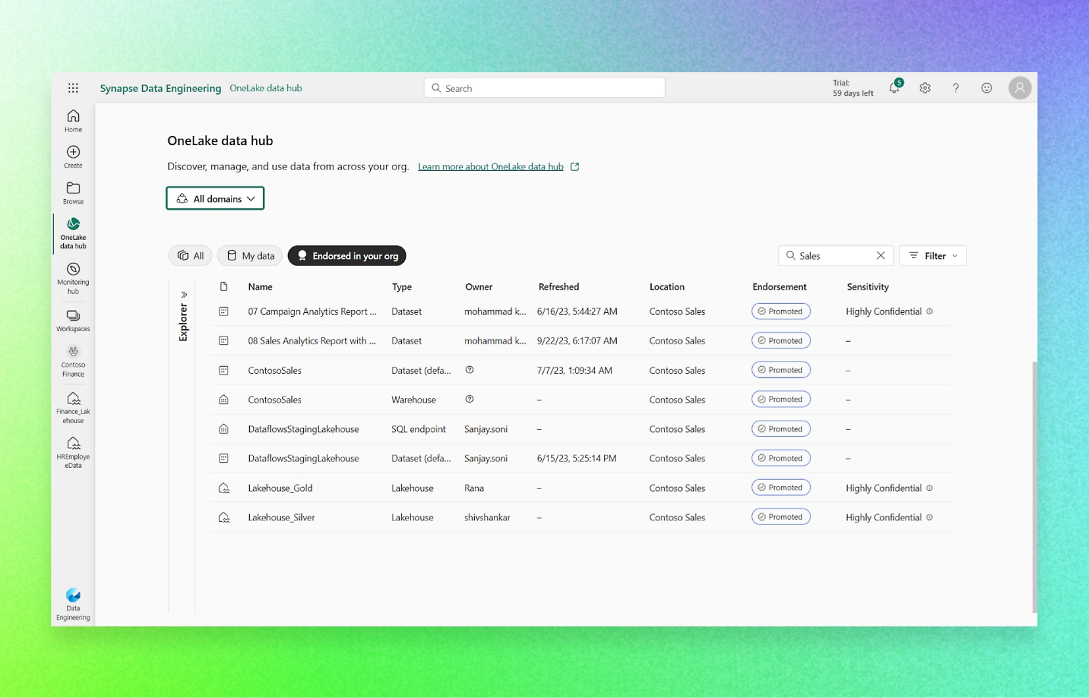Open settings gear icon
1089x698 pixels.
coord(925,88)
